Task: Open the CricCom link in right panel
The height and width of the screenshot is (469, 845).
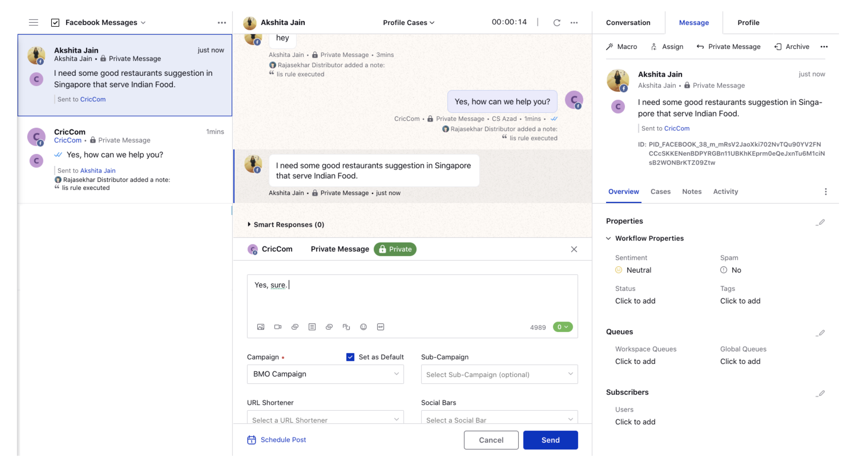Action: [x=677, y=129]
